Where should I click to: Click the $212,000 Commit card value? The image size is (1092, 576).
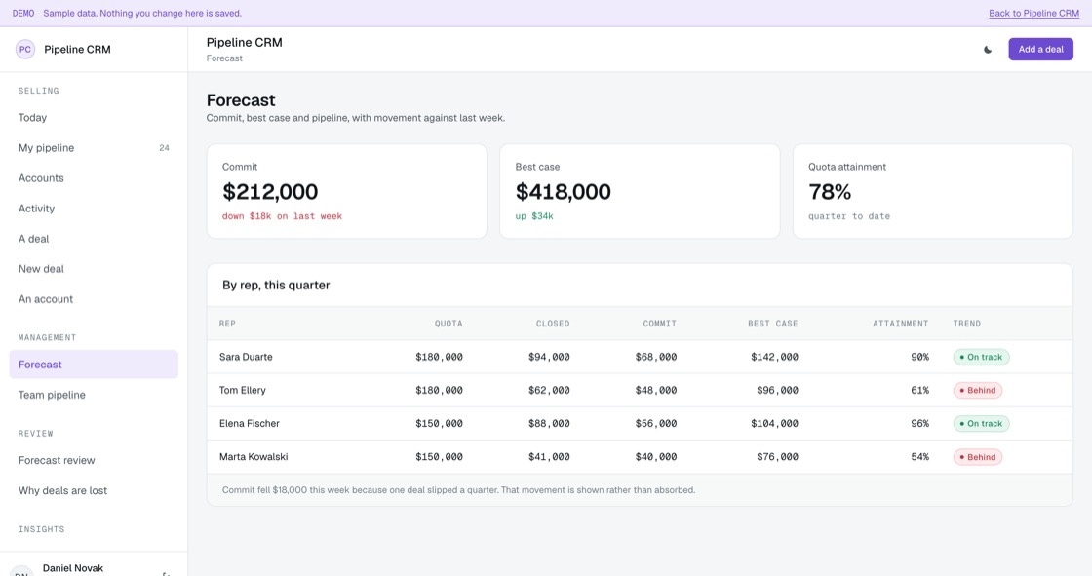point(270,192)
